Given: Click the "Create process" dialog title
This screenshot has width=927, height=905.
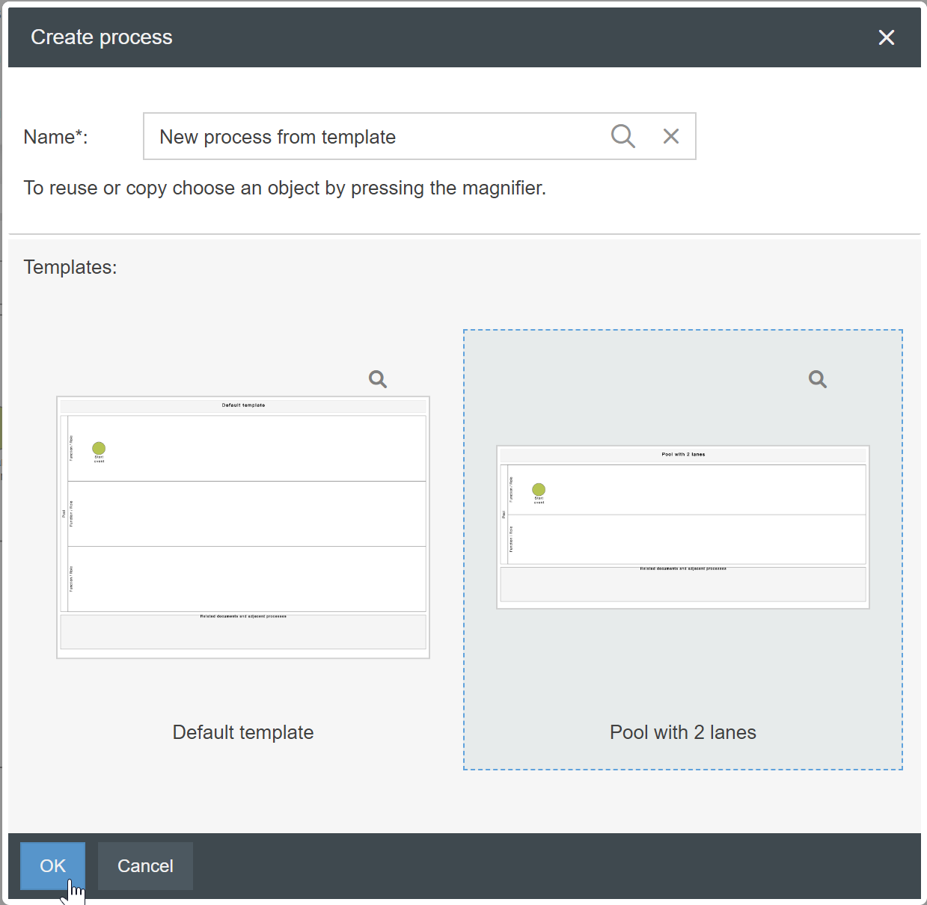Looking at the screenshot, I should (x=102, y=37).
